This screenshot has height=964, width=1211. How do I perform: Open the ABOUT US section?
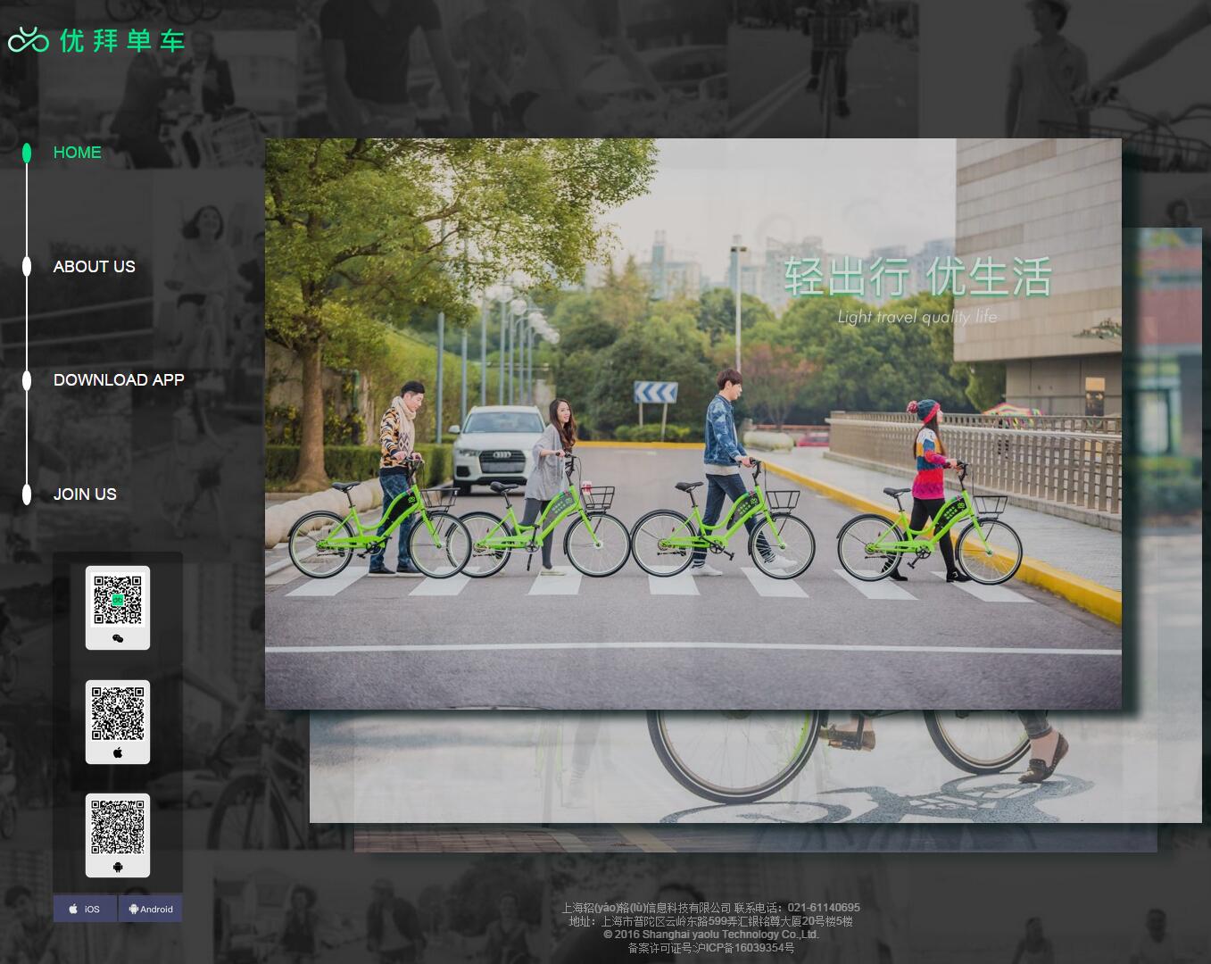click(94, 267)
